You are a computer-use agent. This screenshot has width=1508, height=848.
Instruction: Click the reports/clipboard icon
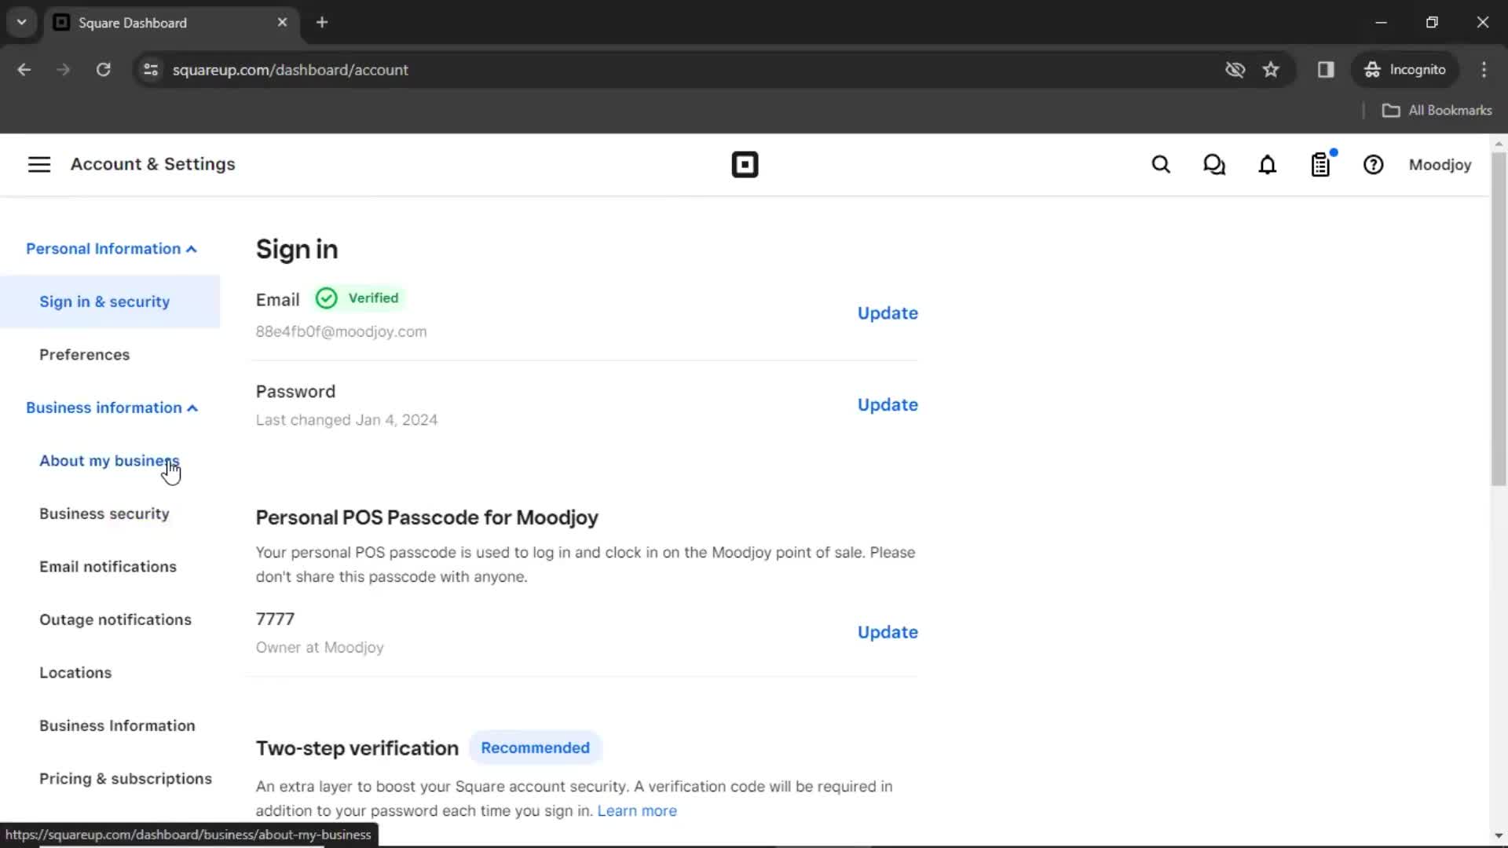tap(1320, 165)
